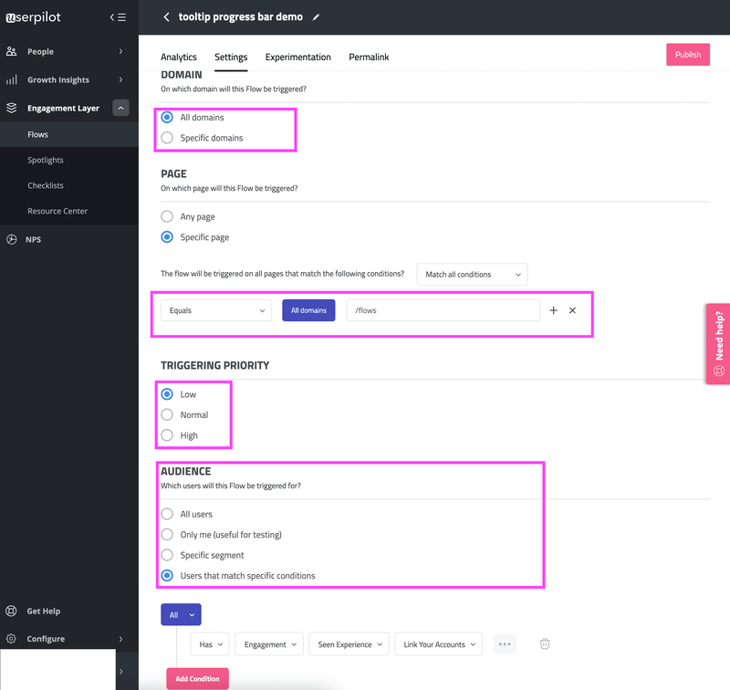Viewport: 730px width, 690px height.
Task: Set triggering priority to High
Action: click(166, 435)
